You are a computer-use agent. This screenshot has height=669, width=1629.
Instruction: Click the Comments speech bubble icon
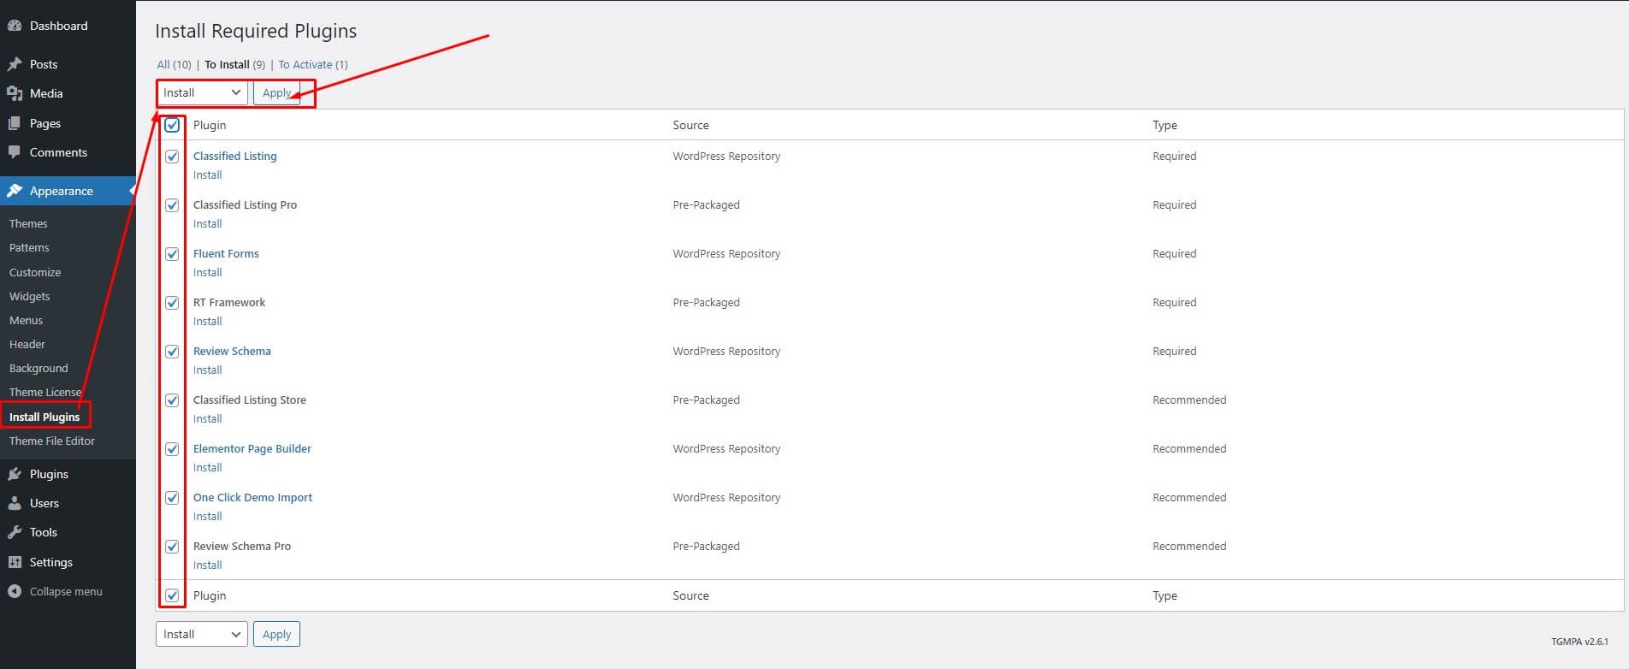15,152
